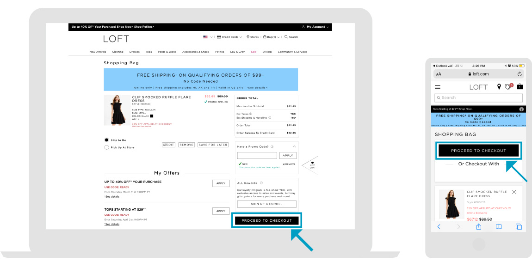Tap the mobile dress product thumbnail
This screenshot has width=532, height=267.
pyautogui.click(x=451, y=204)
